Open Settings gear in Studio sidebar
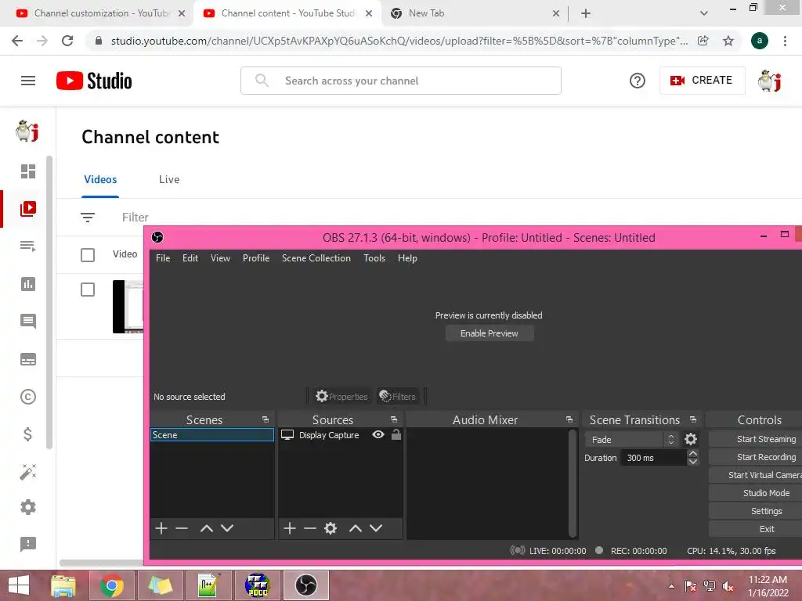 point(28,507)
